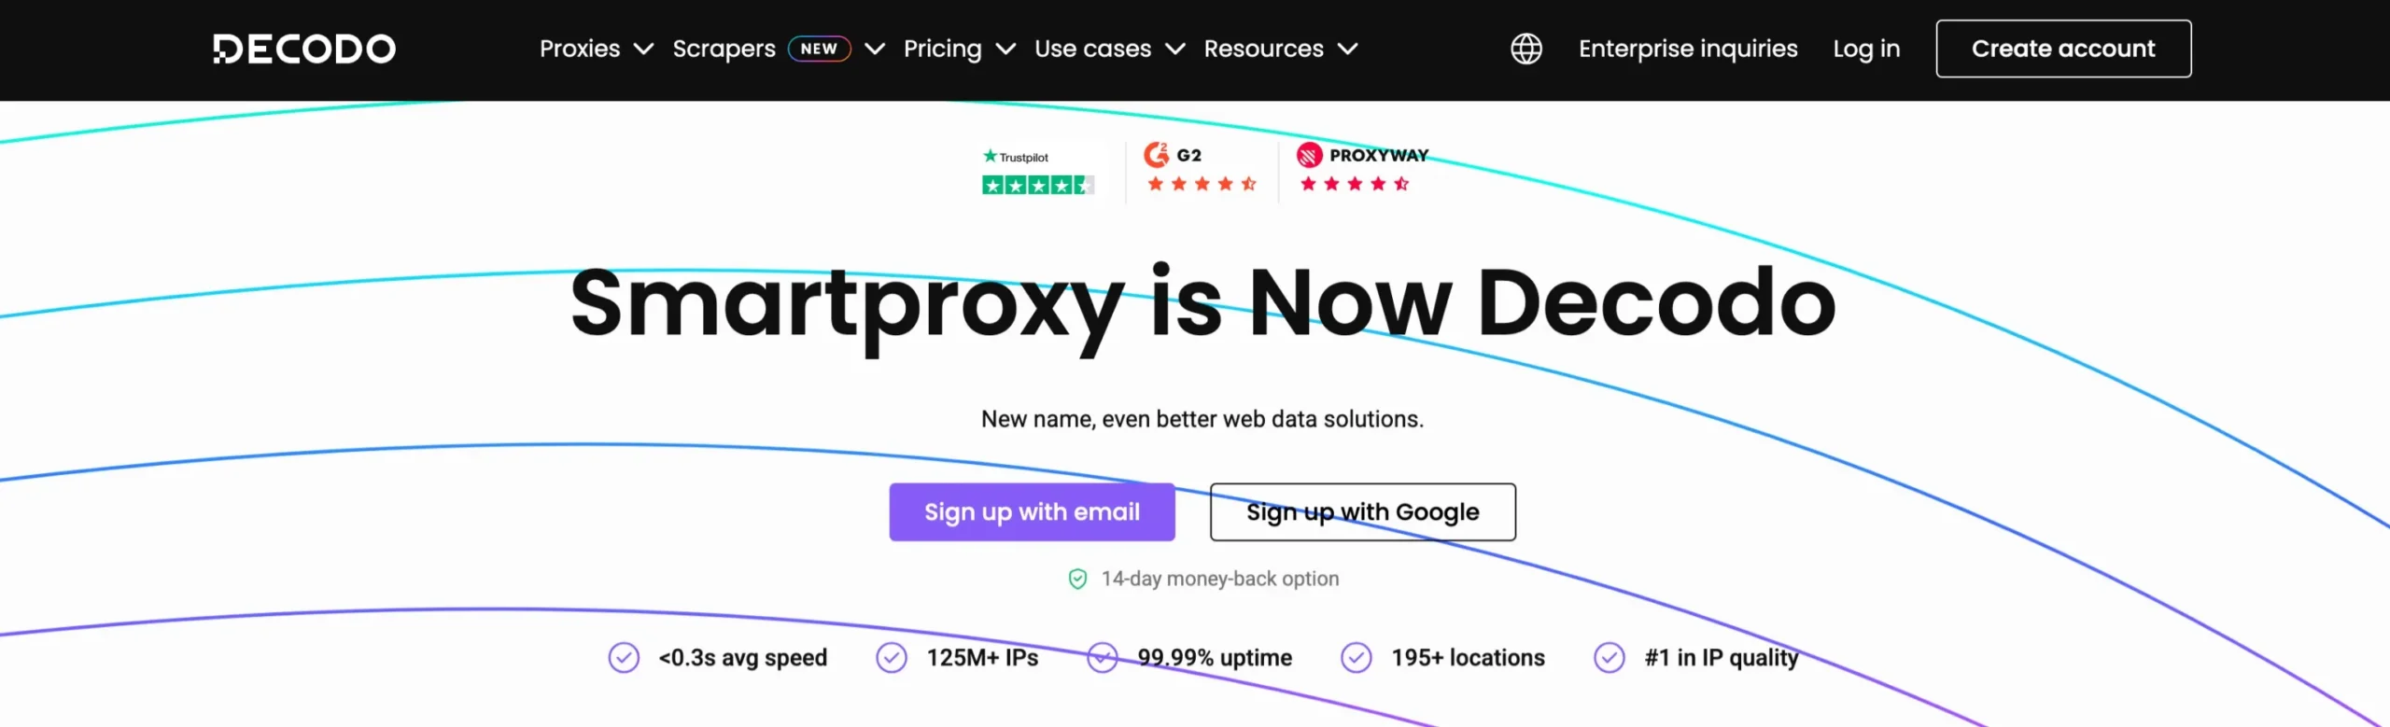
Task: Expand the Pricing menu chevron
Action: [1005, 49]
